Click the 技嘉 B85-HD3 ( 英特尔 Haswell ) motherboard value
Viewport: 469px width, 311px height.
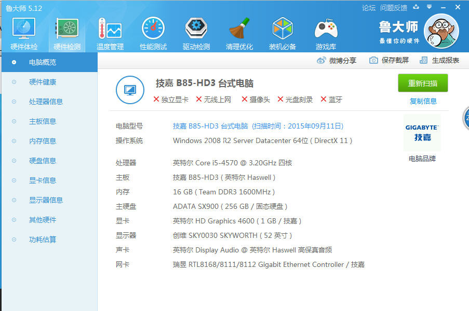pos(224,177)
